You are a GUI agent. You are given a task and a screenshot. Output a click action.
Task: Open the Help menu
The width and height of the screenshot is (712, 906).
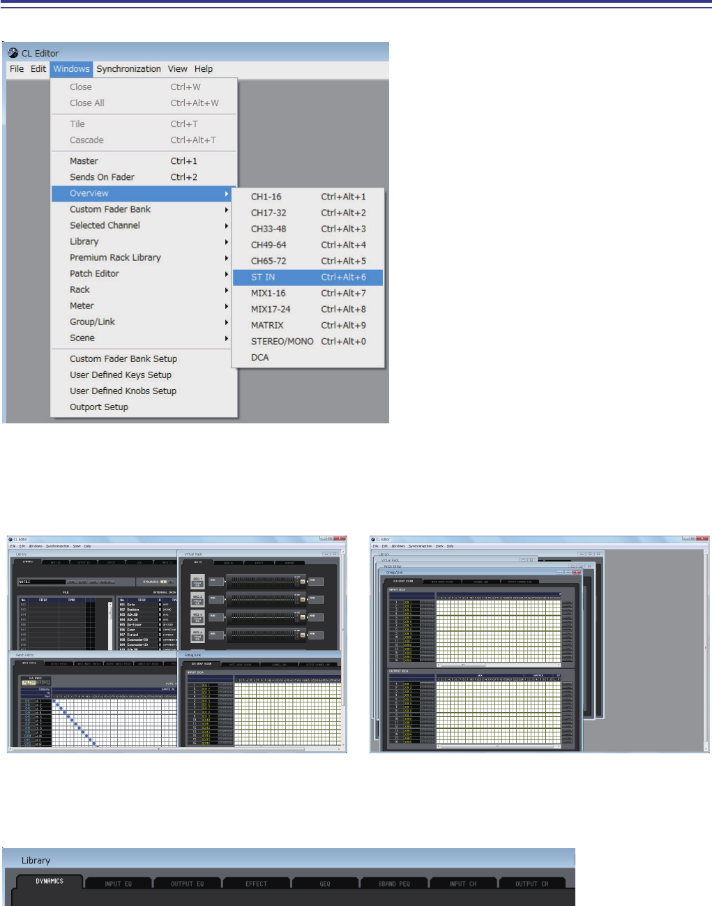(x=204, y=69)
